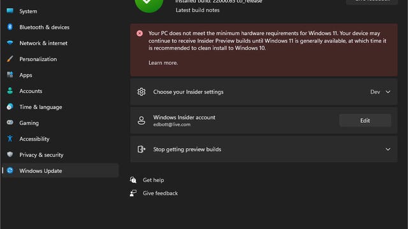Click the edbott@live.com account email
The height and width of the screenshot is (229, 408).
coord(171,125)
